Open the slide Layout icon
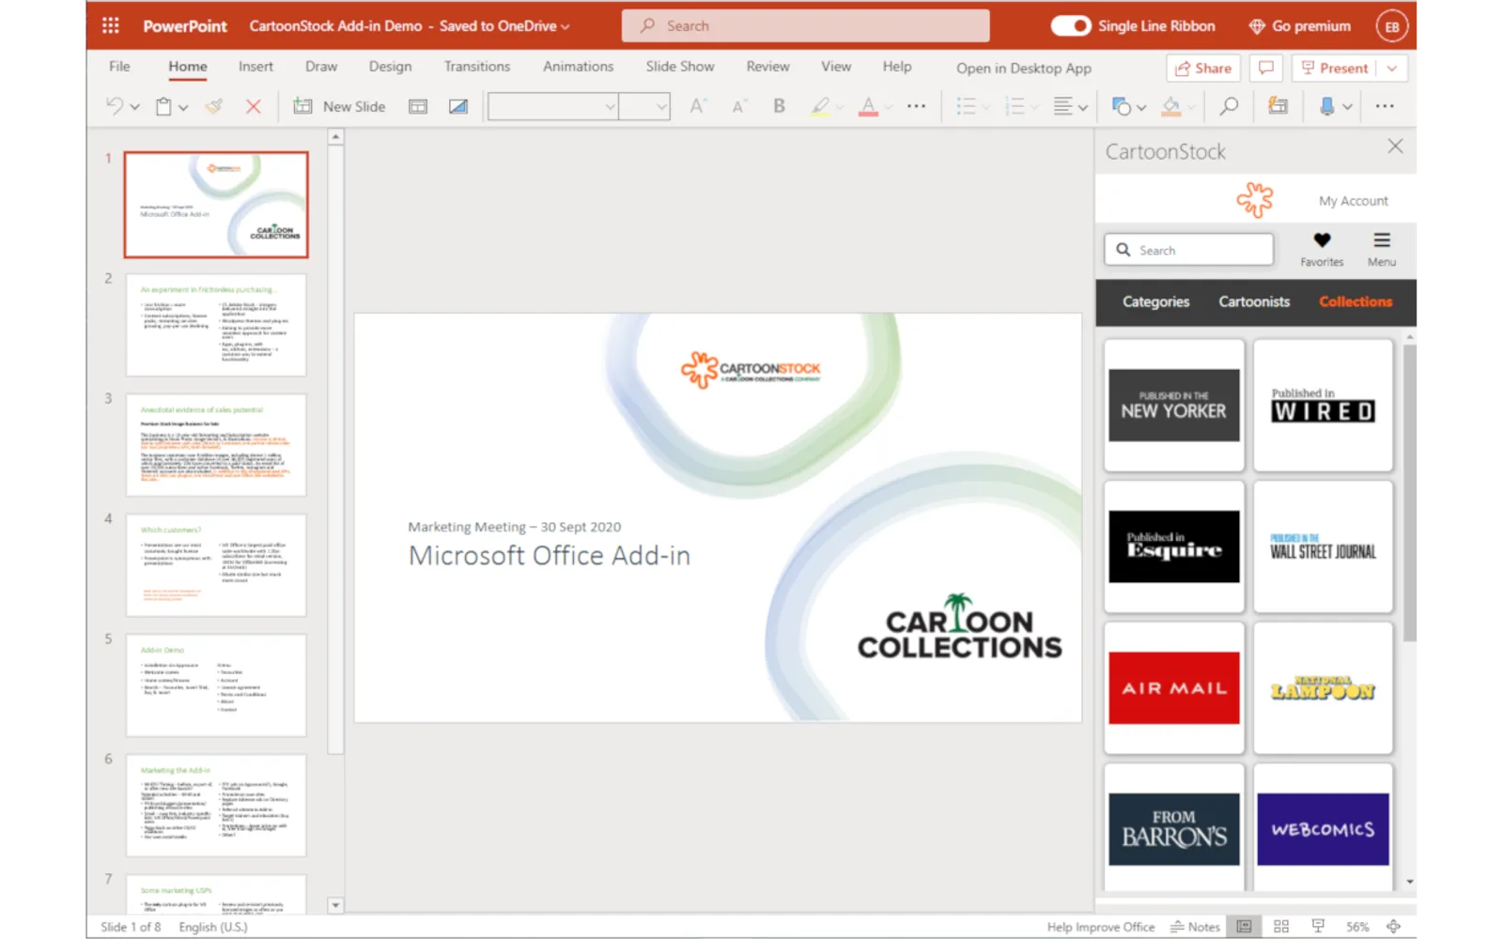Image resolution: width=1503 pixels, height=939 pixels. click(x=418, y=106)
